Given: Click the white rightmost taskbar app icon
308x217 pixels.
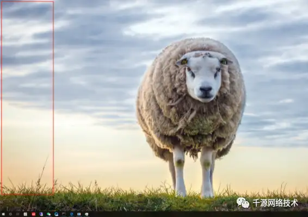Looking at the screenshot, I should pos(87,214).
